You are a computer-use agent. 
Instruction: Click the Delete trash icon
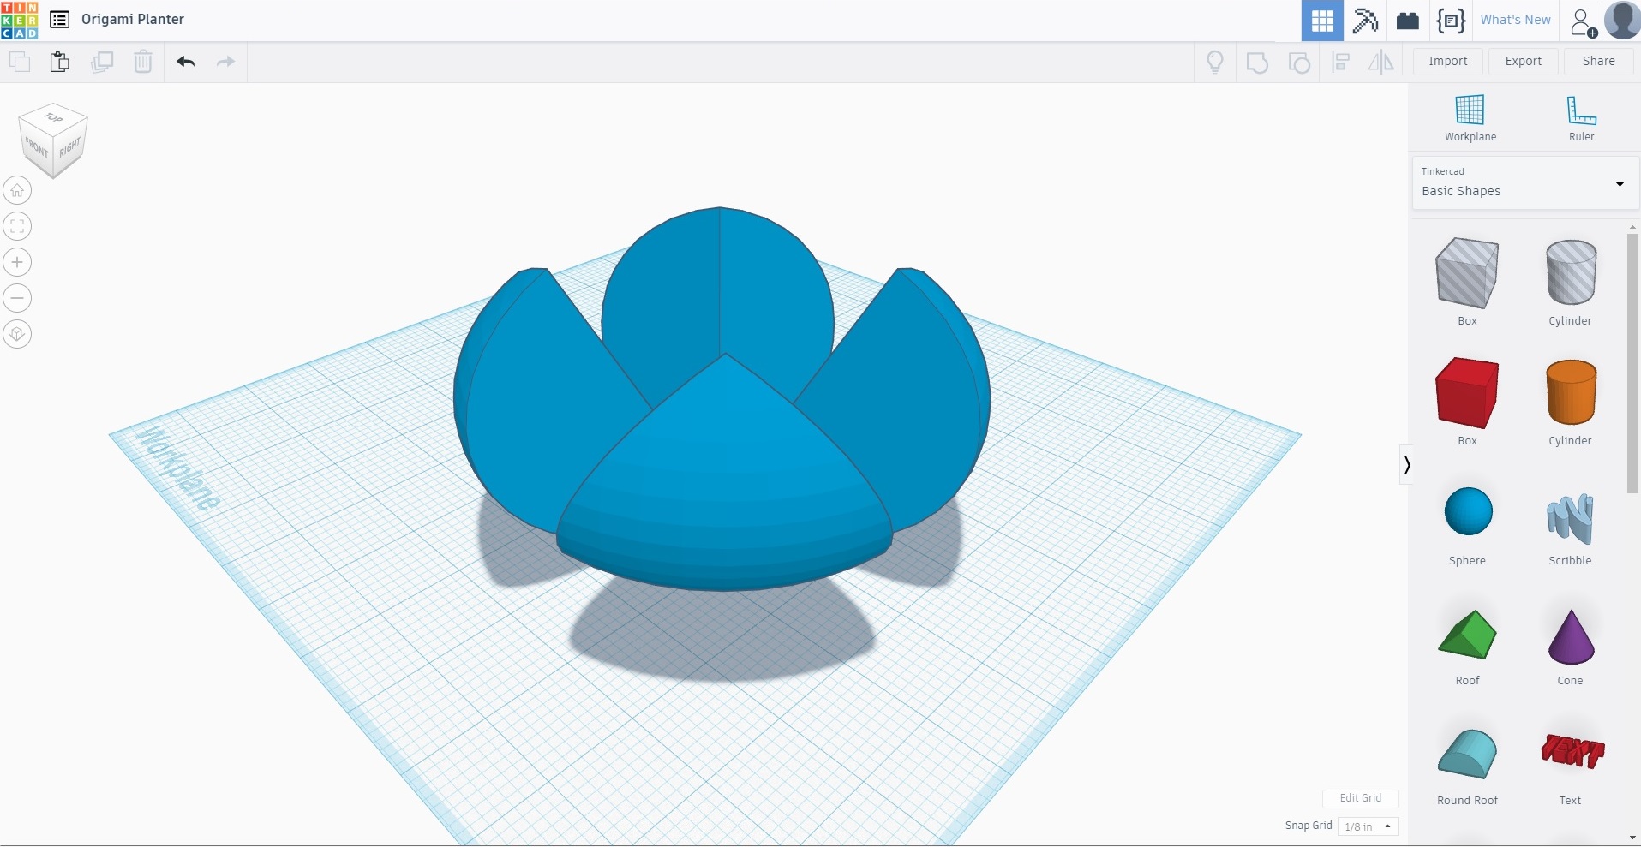pyautogui.click(x=143, y=62)
